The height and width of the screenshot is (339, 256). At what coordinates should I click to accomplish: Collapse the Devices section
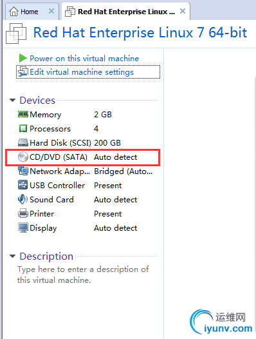click(12, 101)
